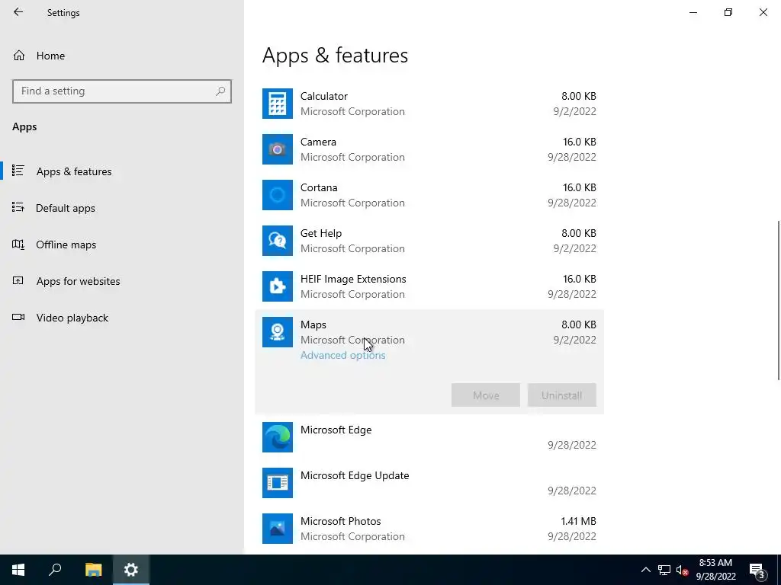This screenshot has height=585, width=781.
Task: Click the Get Help app icon
Action: 278,241
